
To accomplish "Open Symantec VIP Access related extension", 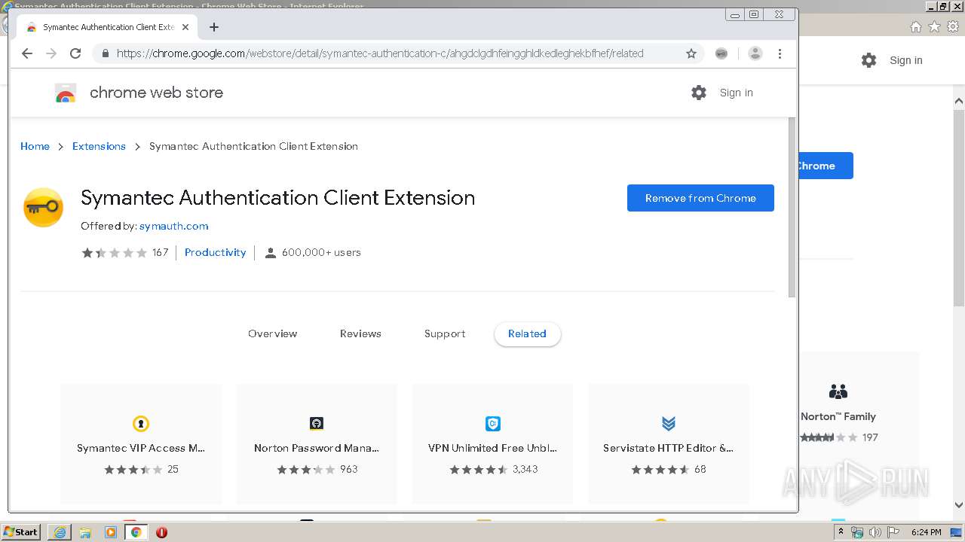I will click(x=141, y=443).
